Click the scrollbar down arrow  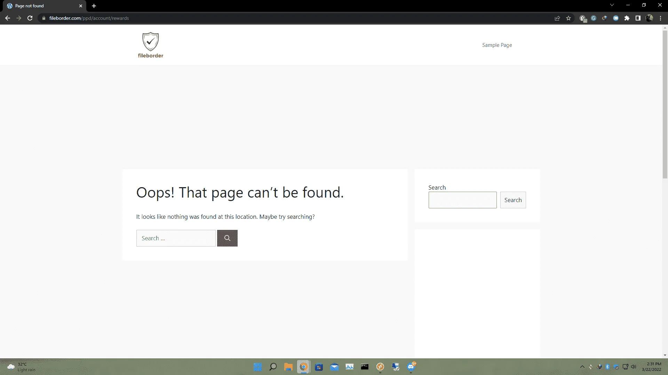[x=665, y=355]
